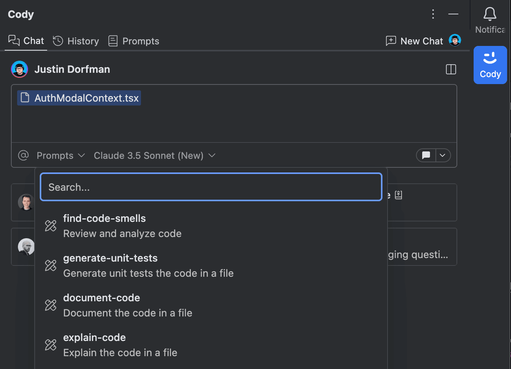Choose the document-code prompt
Viewport: 511px width, 369px height.
pos(211,305)
